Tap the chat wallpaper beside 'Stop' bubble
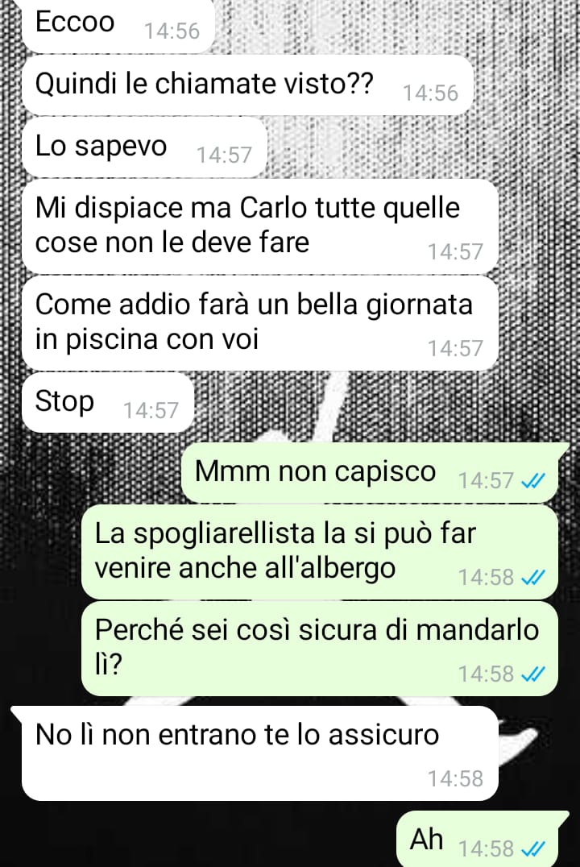Image resolution: width=580 pixels, height=867 pixels. click(382, 403)
